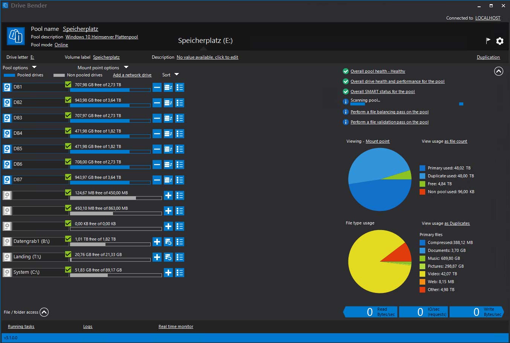Open the details list icon for DB6
Viewport: 510px width, 343px height.
180,165
